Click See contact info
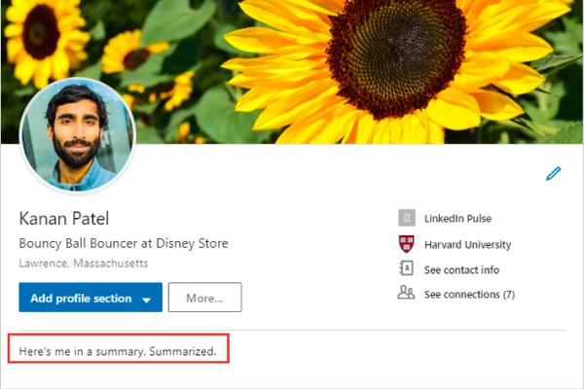Viewport: 584px width, 389px height. click(461, 270)
